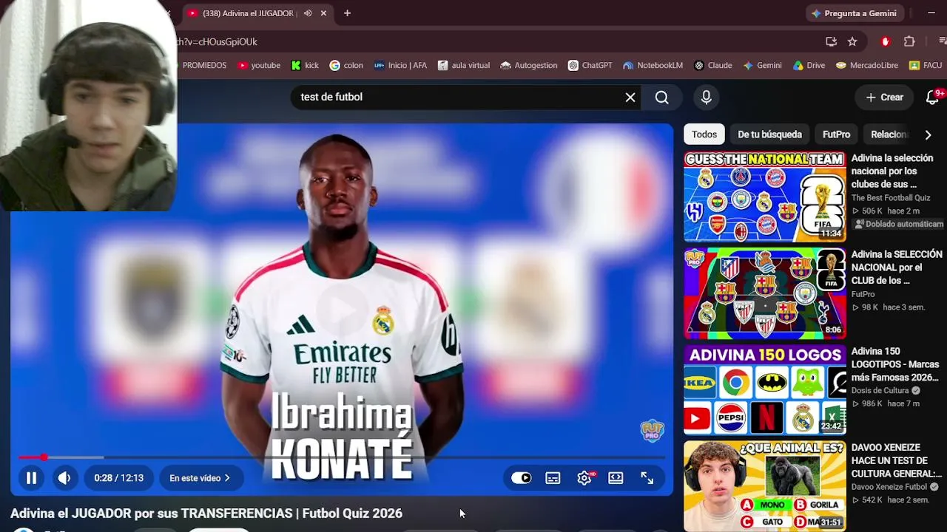Open "Adivina 150 LOGOTIPOS" video title
Screen dimensions: 947x532
pyautogui.click(x=895, y=364)
